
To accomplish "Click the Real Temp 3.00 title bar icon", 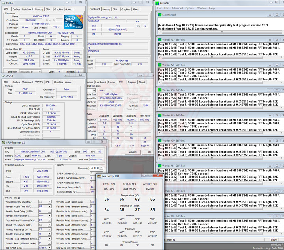I will pos(99,177).
